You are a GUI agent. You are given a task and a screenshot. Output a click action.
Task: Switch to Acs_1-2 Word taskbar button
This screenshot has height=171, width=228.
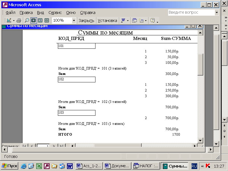pyautogui.click(x=89, y=166)
